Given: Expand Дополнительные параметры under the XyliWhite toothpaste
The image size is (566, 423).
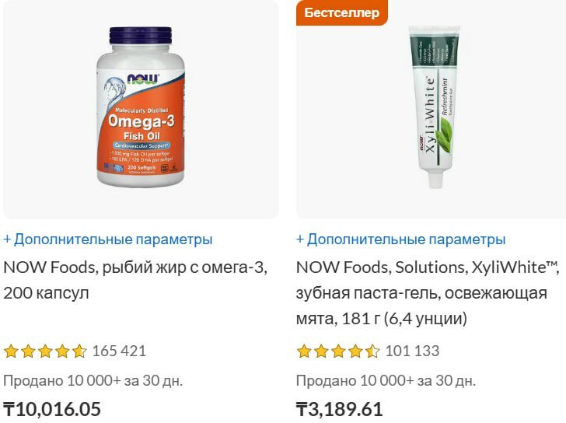Looking at the screenshot, I should pos(400,239).
